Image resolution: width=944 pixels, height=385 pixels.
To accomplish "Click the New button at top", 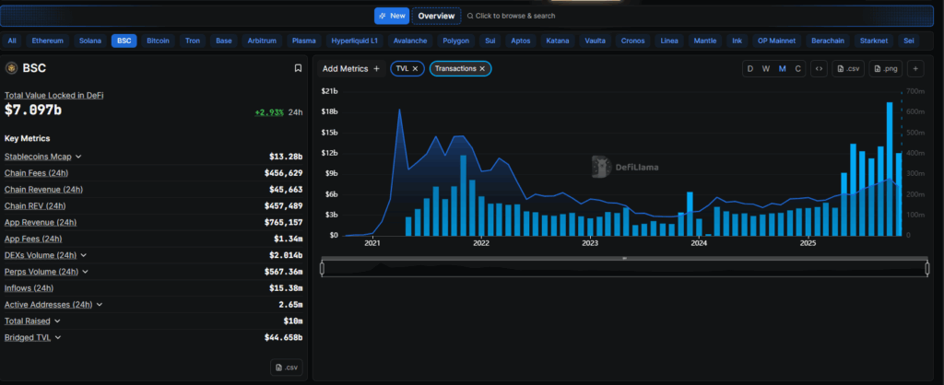I will pos(392,16).
